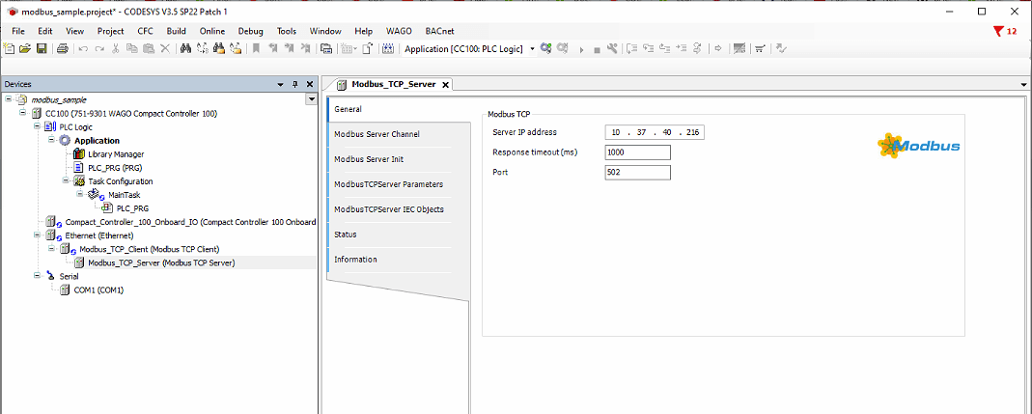Click the Port field showing 502
Screen dimensions: 1032x414
click(638, 172)
